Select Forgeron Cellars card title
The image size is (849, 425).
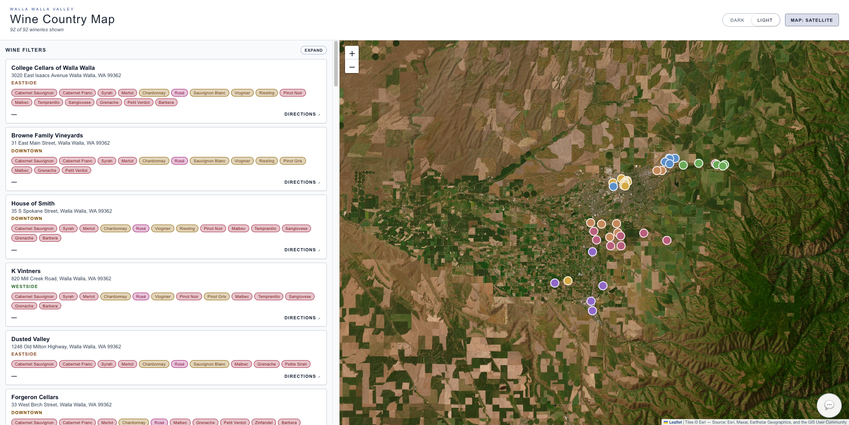tap(35, 397)
